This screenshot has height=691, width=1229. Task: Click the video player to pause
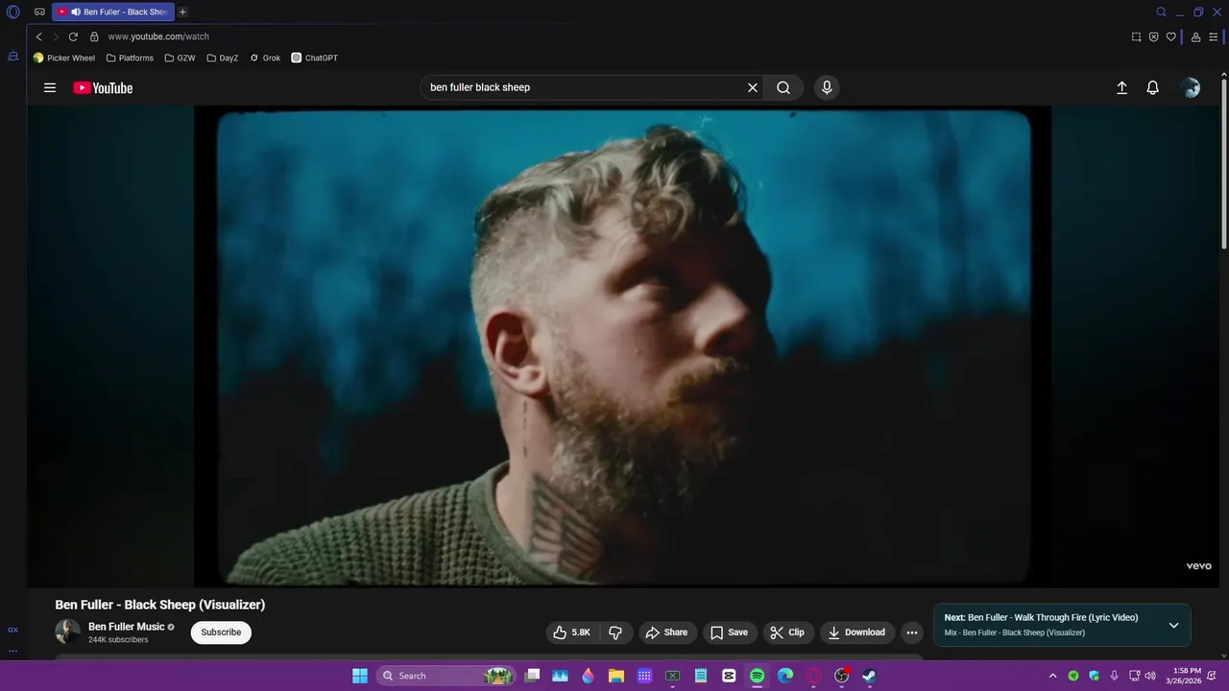tap(622, 345)
